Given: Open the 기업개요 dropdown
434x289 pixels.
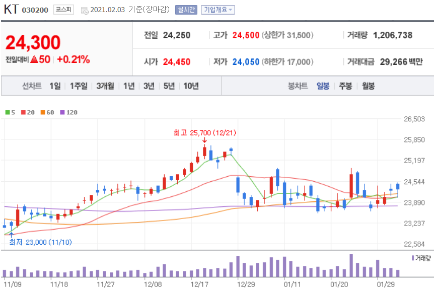Looking at the screenshot, I should click(x=218, y=10).
